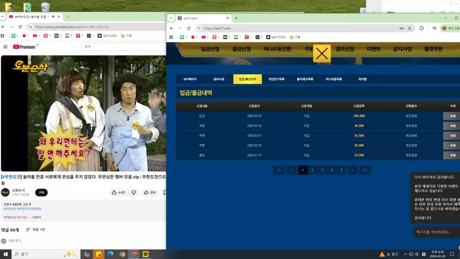Click the YouTube search field
The height and width of the screenshot is (259, 460).
click(x=123, y=47)
